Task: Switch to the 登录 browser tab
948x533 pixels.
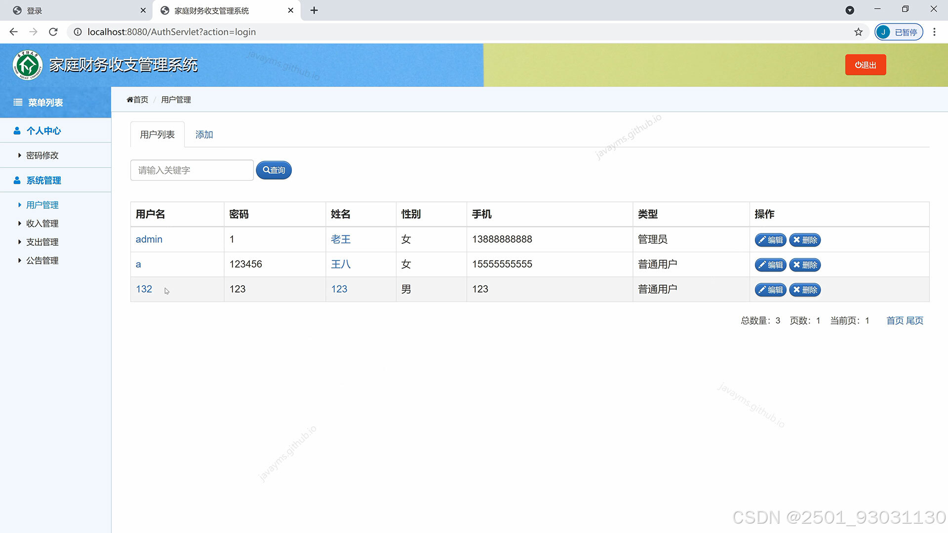Action: coord(77,10)
